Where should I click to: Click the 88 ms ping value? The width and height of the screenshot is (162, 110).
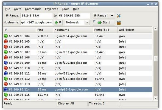pos(42,89)
